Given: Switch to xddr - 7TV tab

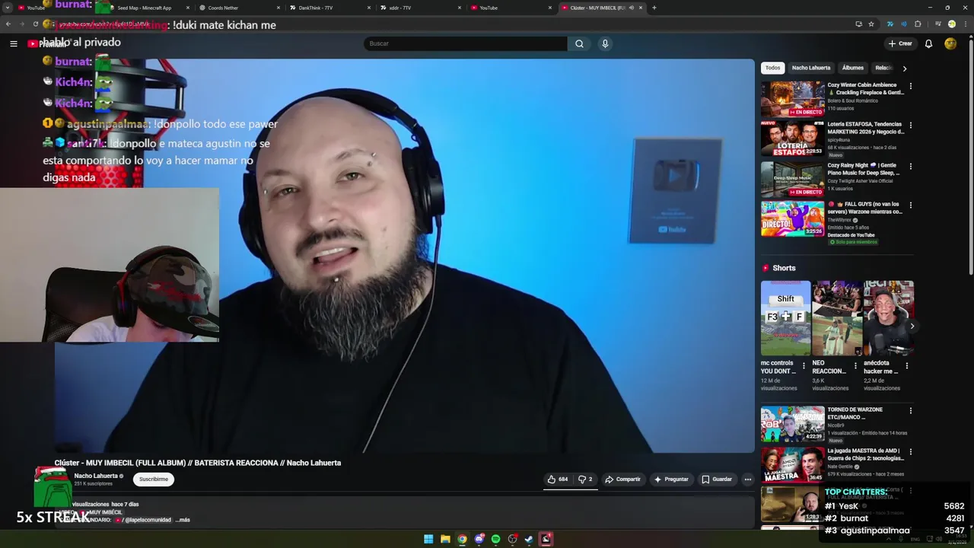Looking at the screenshot, I should click(420, 8).
